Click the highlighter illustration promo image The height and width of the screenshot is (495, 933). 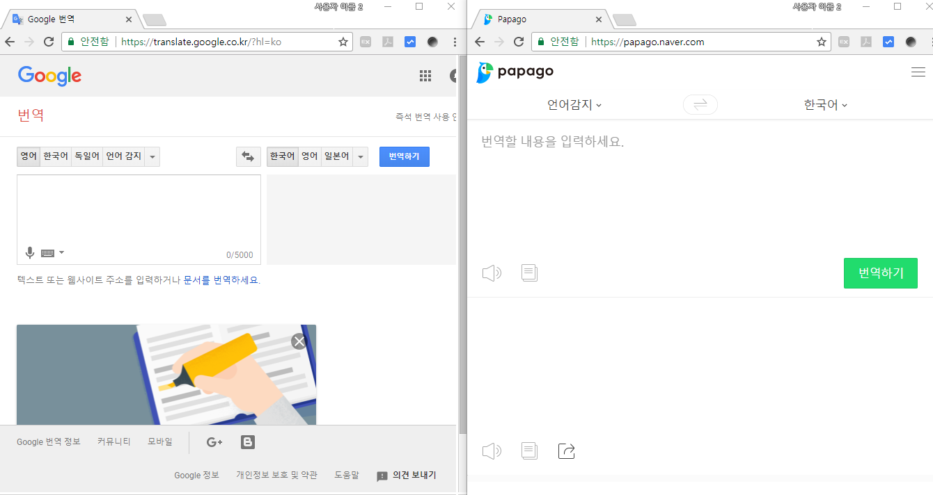(166, 375)
